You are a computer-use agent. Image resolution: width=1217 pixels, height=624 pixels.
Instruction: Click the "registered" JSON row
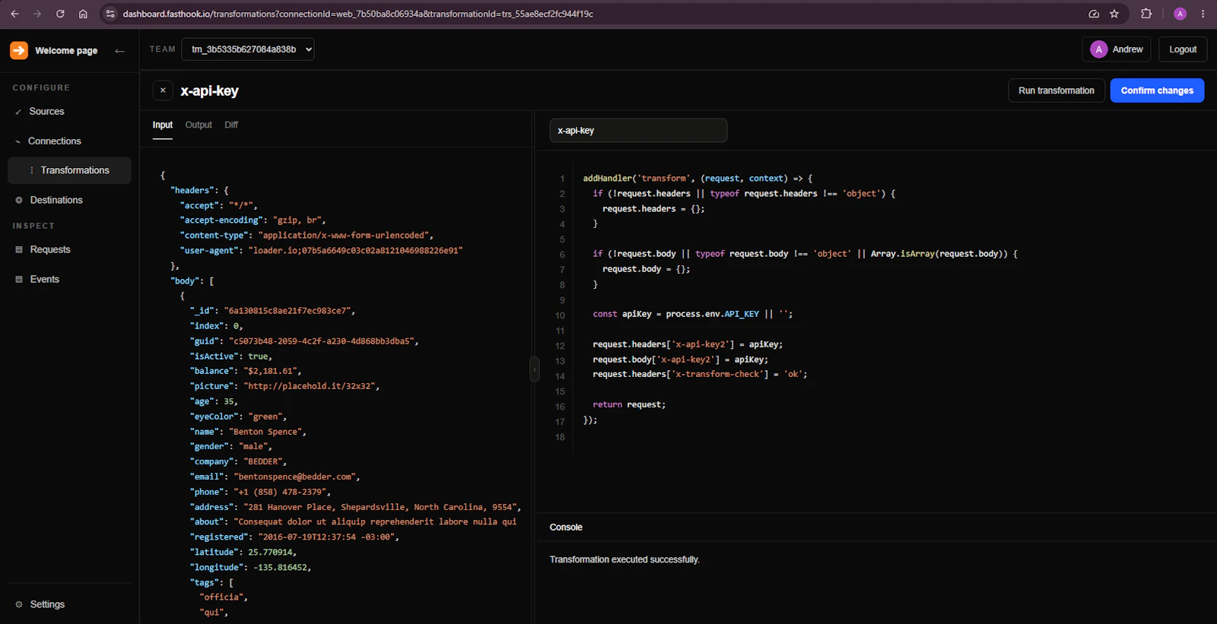294,537
